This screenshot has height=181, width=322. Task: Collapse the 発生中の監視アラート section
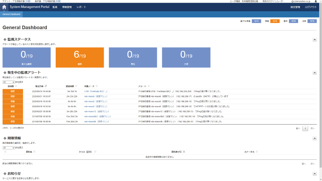tap(314, 73)
